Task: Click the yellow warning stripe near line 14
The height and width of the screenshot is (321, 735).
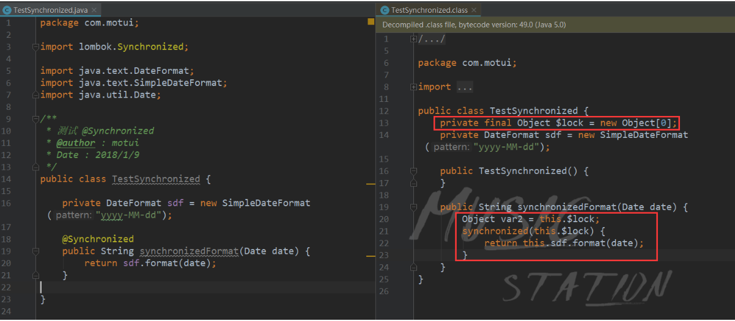Action: (371, 184)
